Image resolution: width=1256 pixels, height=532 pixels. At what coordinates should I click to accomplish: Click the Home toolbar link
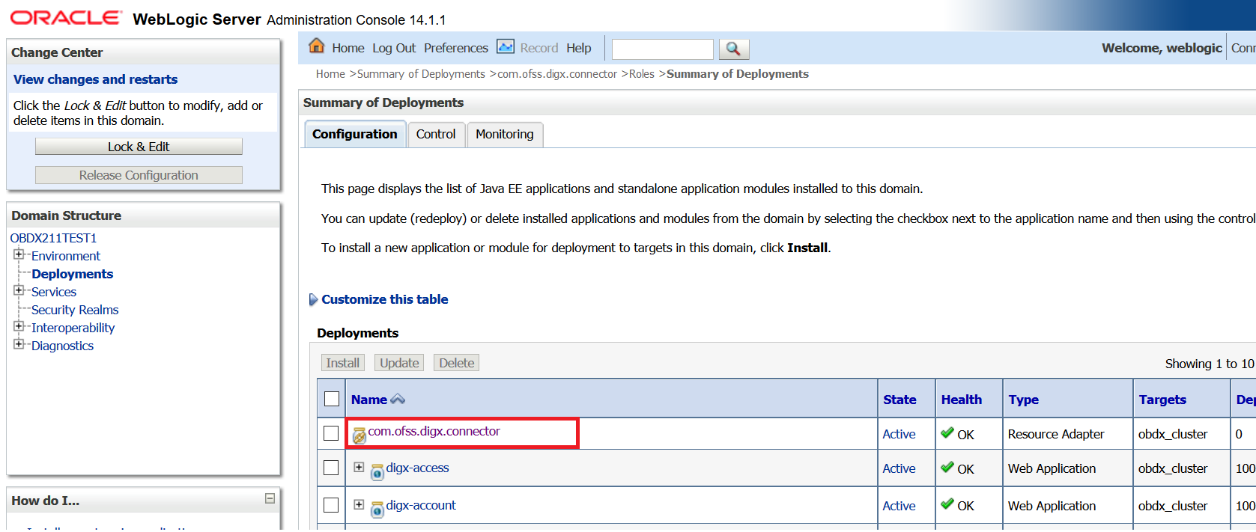[348, 48]
